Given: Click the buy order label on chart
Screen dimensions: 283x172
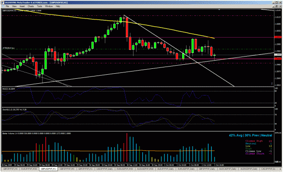Looking at the screenshot, I should [9, 48].
